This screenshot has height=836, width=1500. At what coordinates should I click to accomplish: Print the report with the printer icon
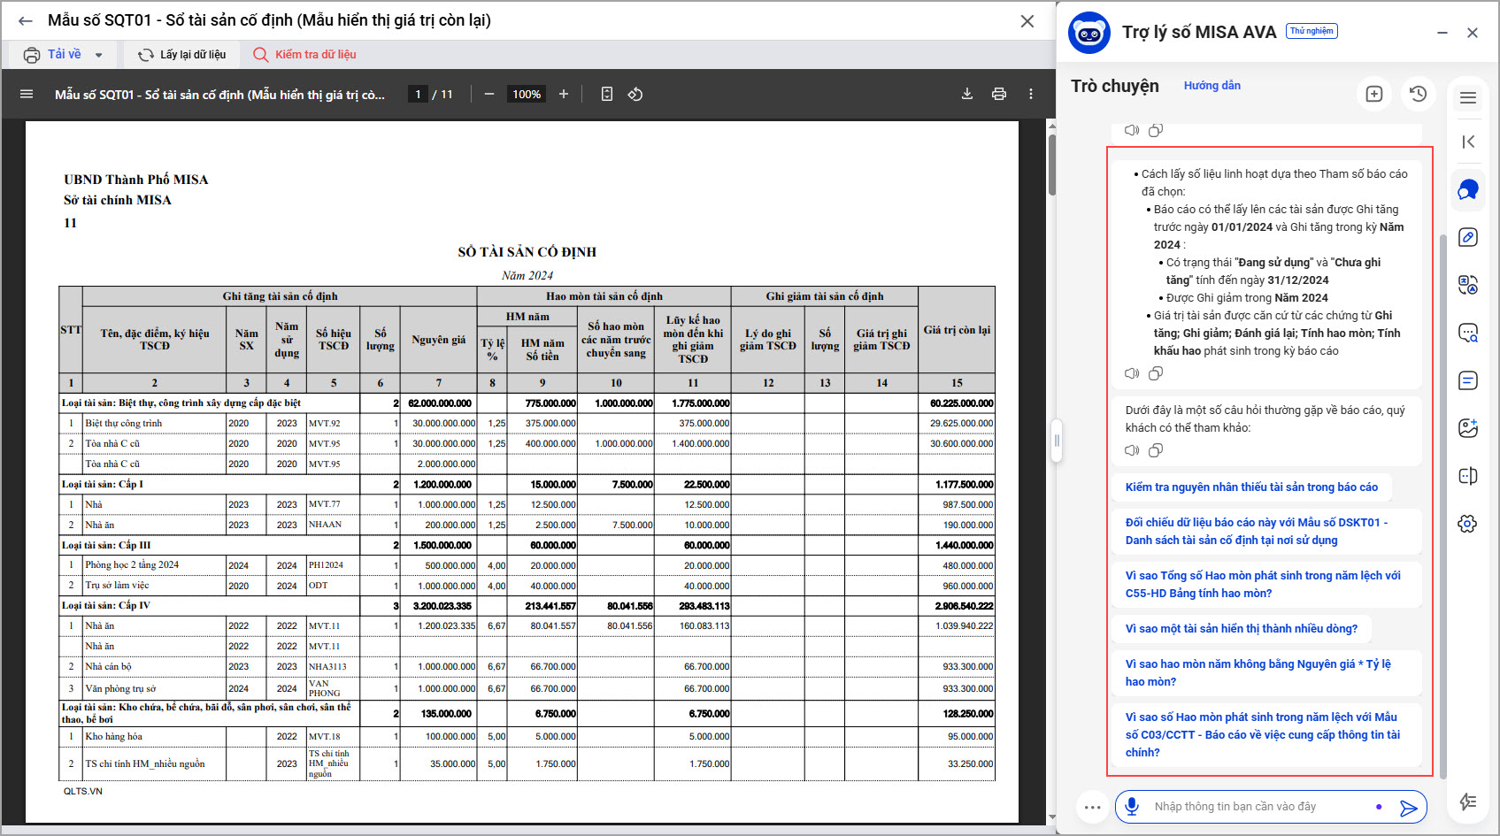(x=999, y=94)
